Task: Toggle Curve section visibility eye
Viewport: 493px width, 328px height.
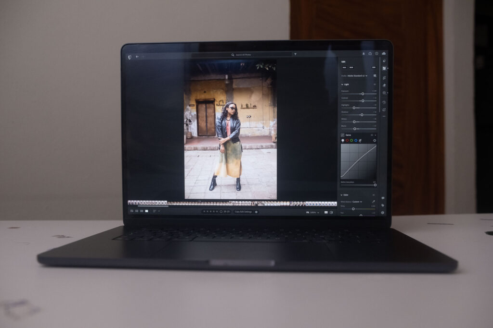Action: pyautogui.click(x=372, y=135)
